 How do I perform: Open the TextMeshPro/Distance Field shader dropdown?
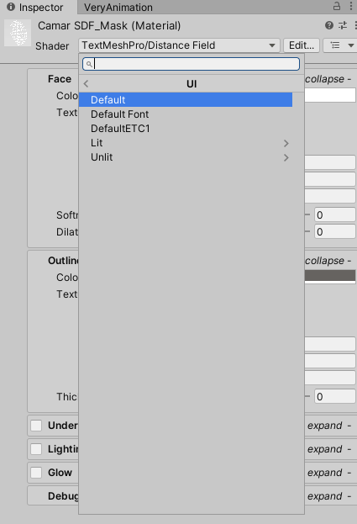[179, 45]
